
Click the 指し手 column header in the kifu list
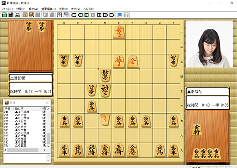27,108
